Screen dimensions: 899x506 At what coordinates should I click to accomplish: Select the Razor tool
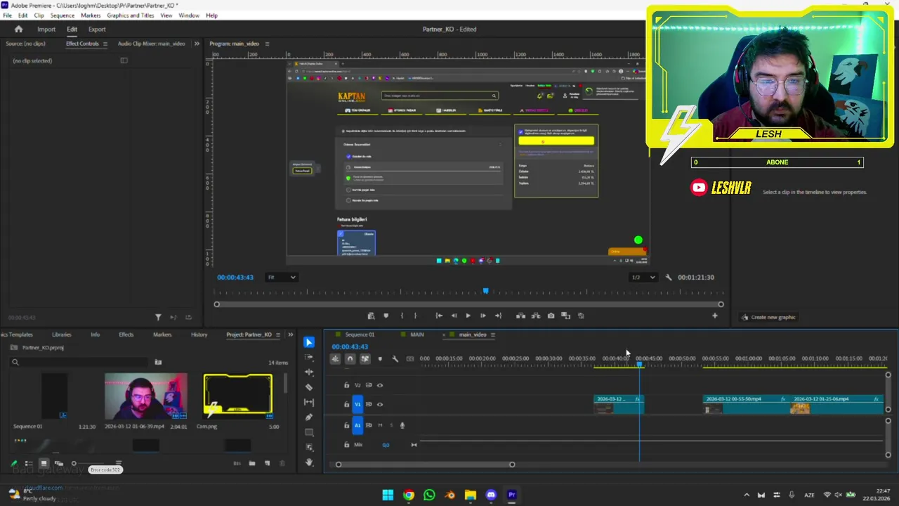pos(309,387)
